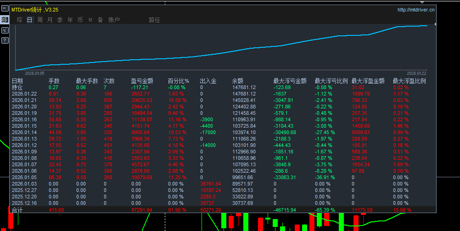Click the 余额 column header

237,81
